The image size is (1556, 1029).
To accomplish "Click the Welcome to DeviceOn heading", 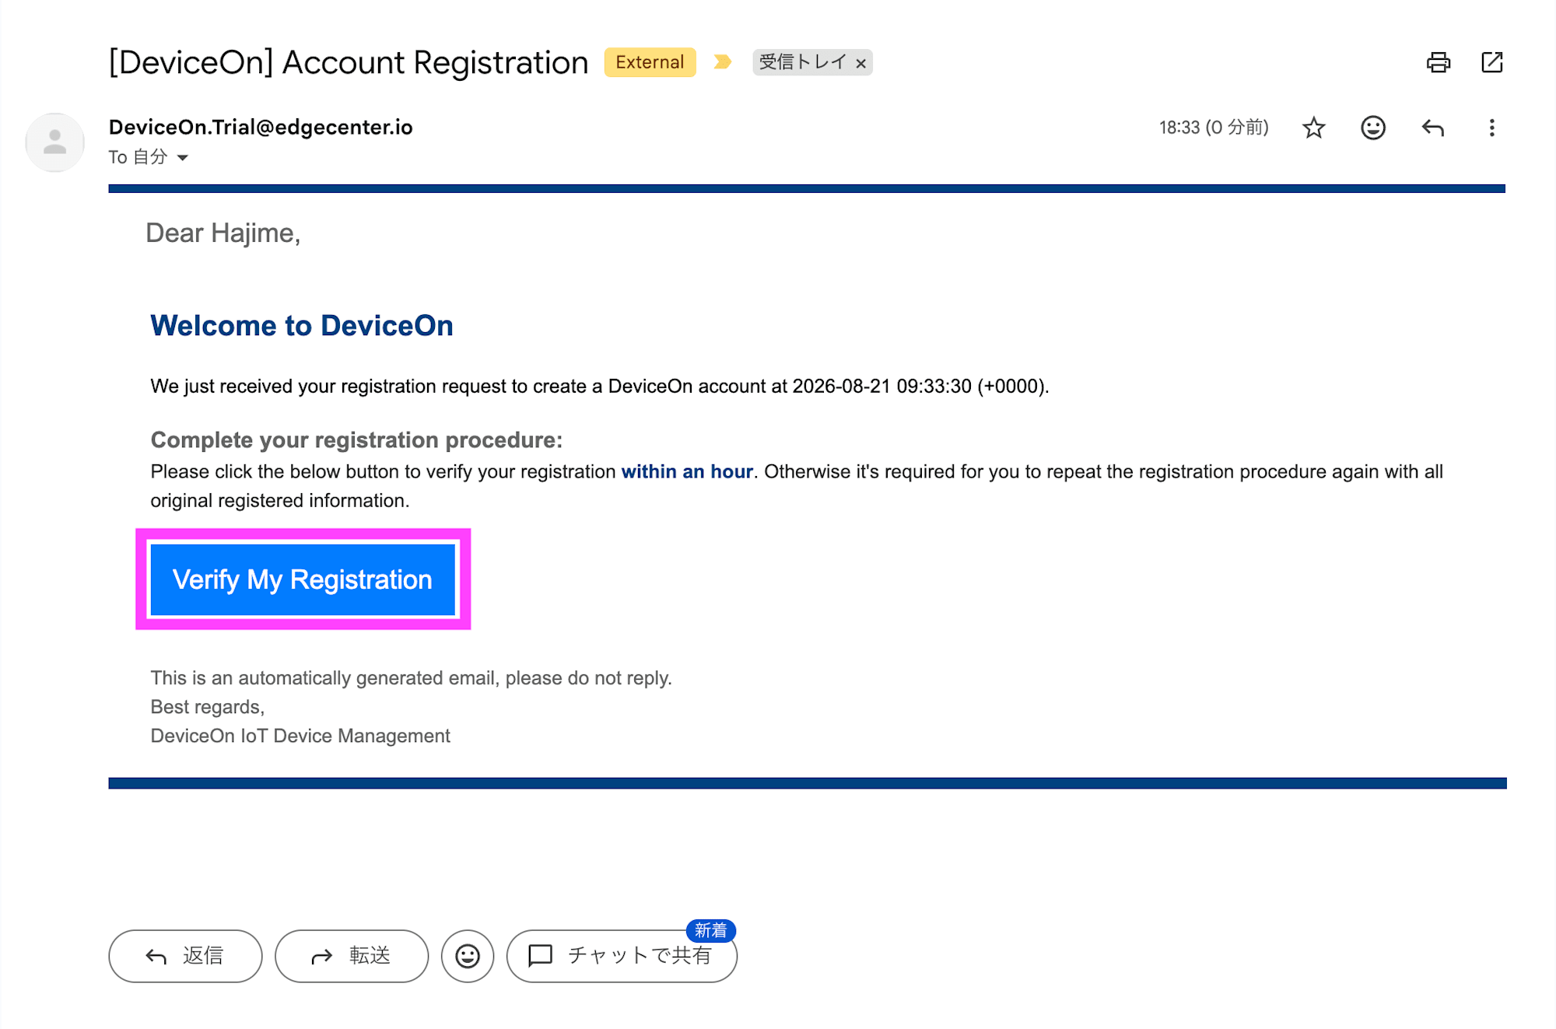I will click(302, 326).
